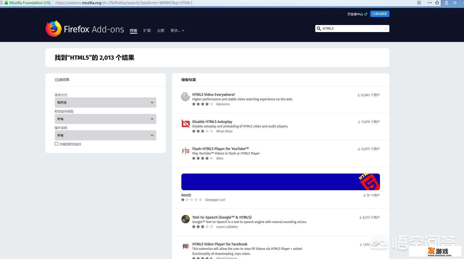Viewport: 464px width, 259px height.
Task: Click the 注册或登录 button
Action: point(380,14)
